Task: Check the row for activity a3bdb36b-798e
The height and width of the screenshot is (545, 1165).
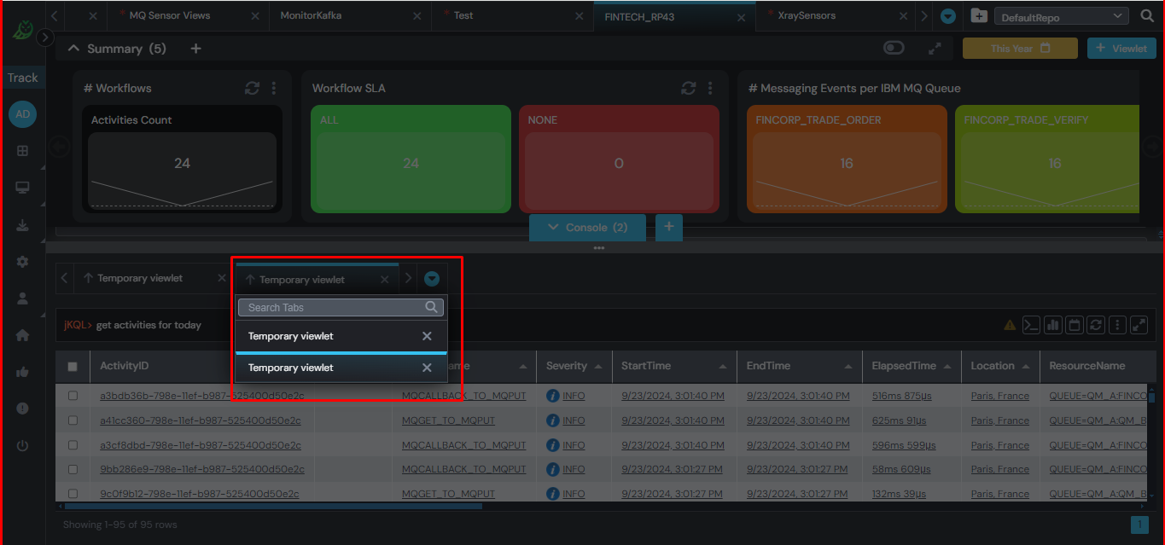Action: [x=73, y=396]
